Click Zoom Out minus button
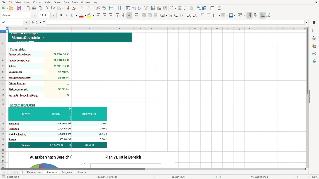The image size is (319, 179). coord(287,177)
